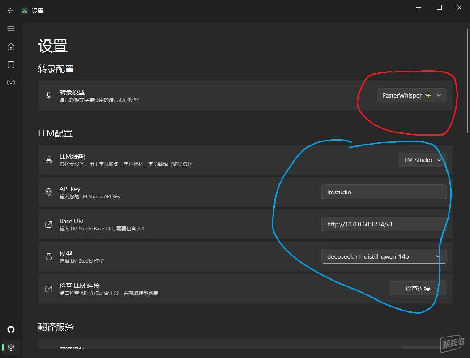470x358 pixels.
Task: Open the subtitle text sidebar icon
Action: 11,82
